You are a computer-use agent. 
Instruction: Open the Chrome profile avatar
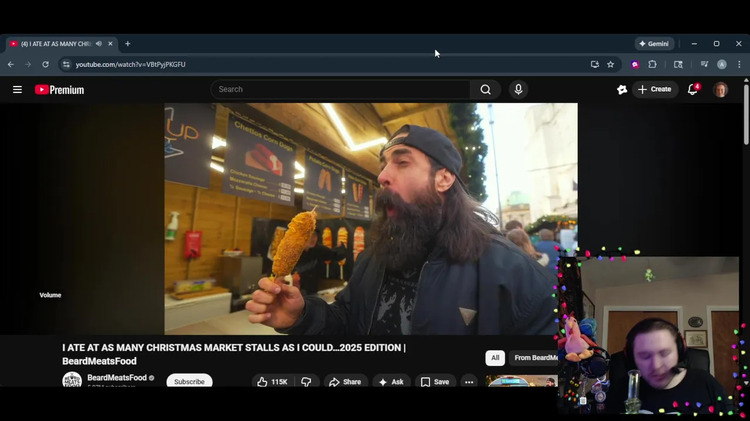pyautogui.click(x=722, y=64)
